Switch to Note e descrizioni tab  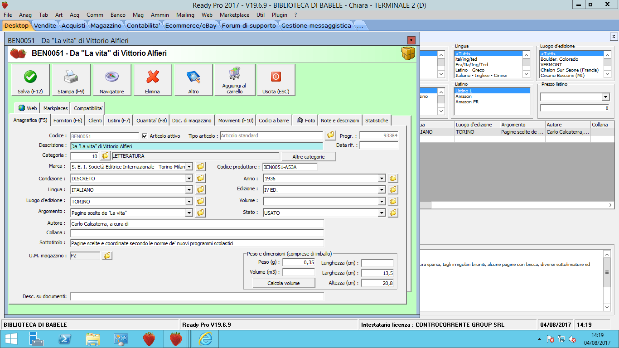pos(340,121)
